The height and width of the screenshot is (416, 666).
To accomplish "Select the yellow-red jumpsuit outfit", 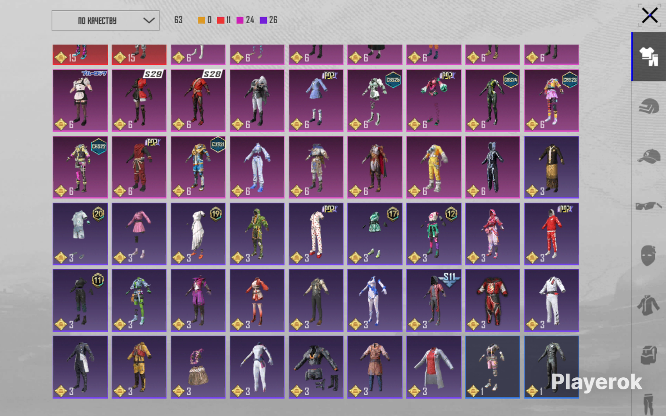I will point(139,367).
